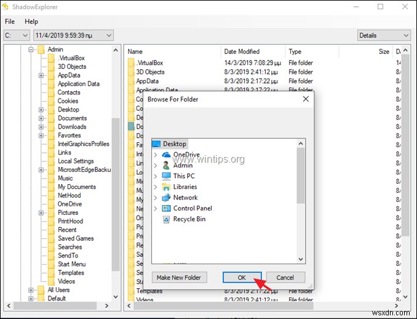417x319 pixels.
Task: Select the Admin user icon in dialog
Action: 166,166
